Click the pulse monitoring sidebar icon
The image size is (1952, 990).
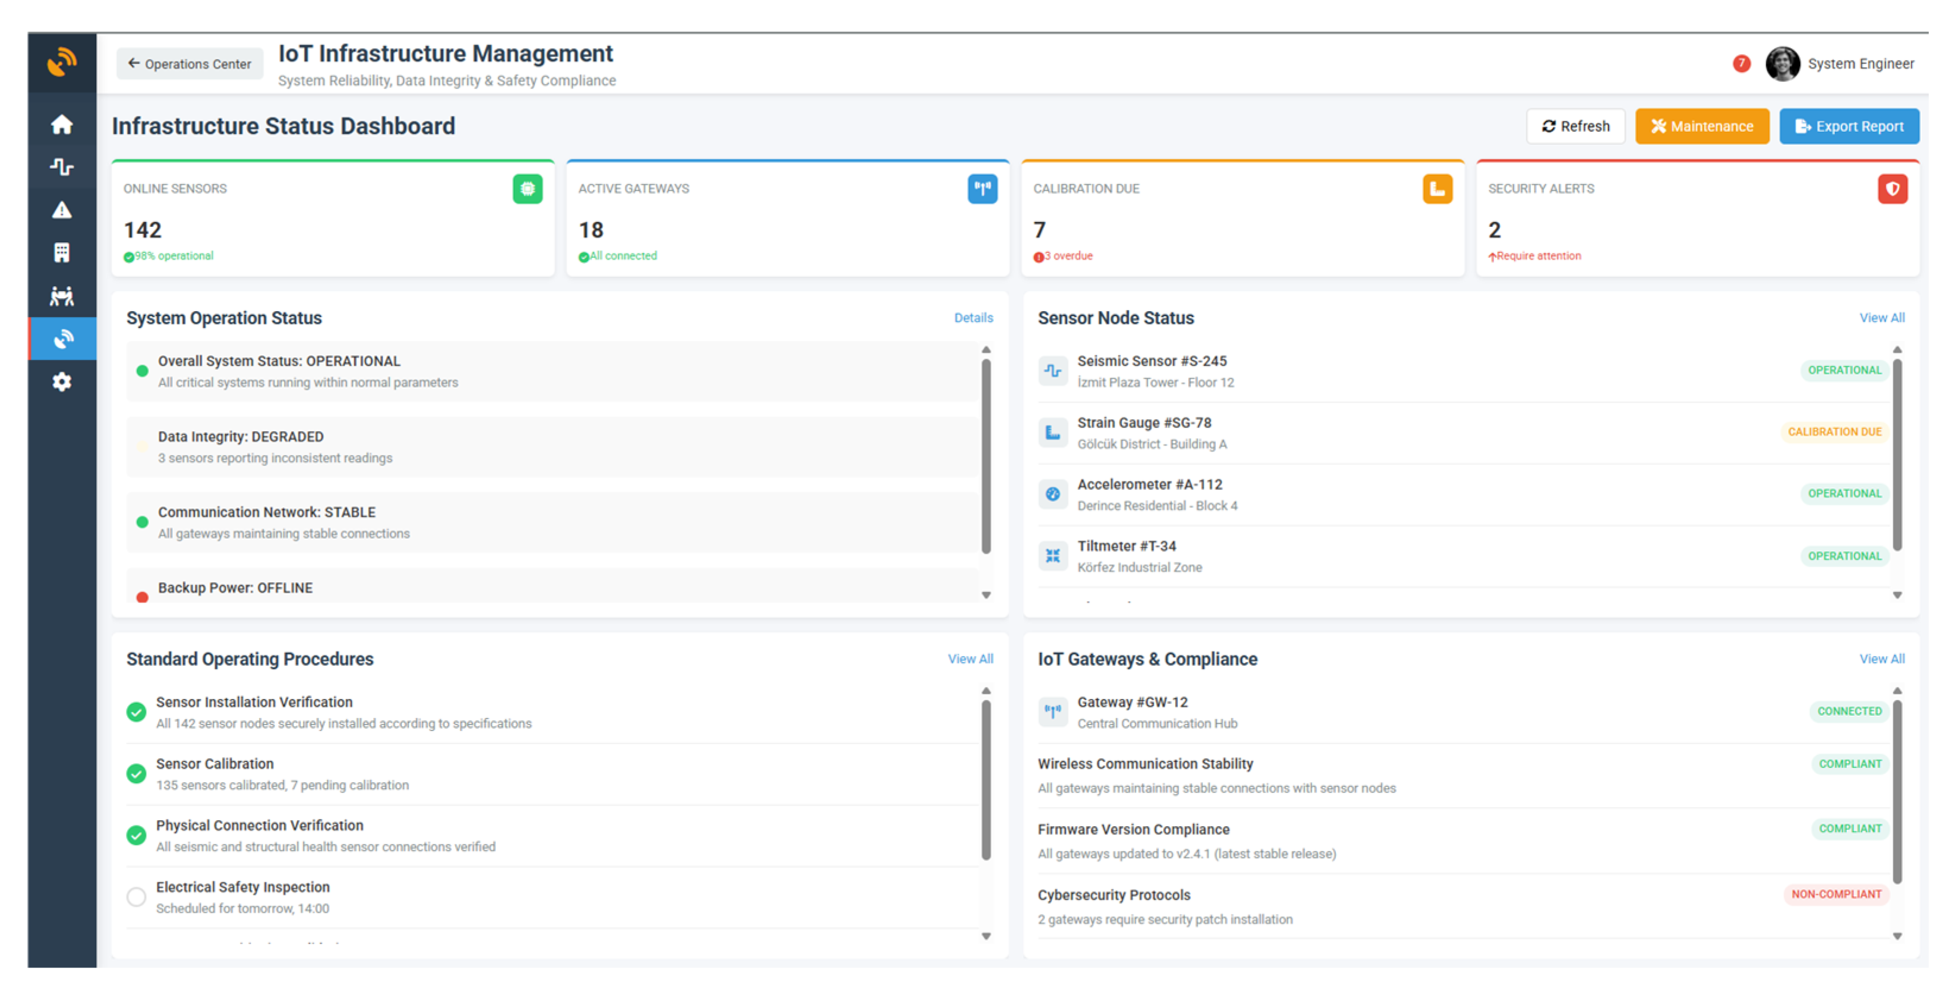tap(61, 167)
